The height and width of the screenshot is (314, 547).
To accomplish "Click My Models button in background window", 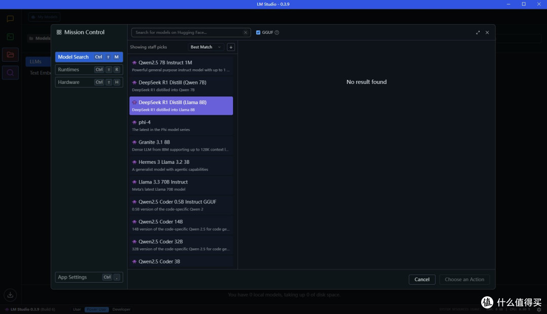I will [44, 17].
